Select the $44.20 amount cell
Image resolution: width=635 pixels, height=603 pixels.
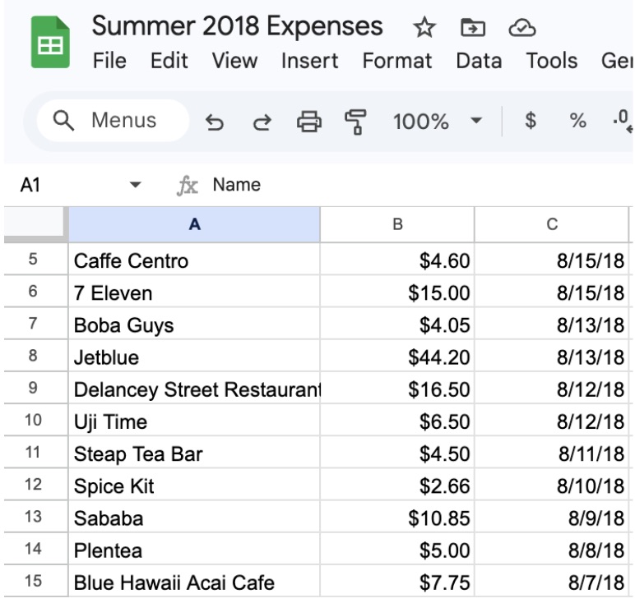(x=397, y=356)
